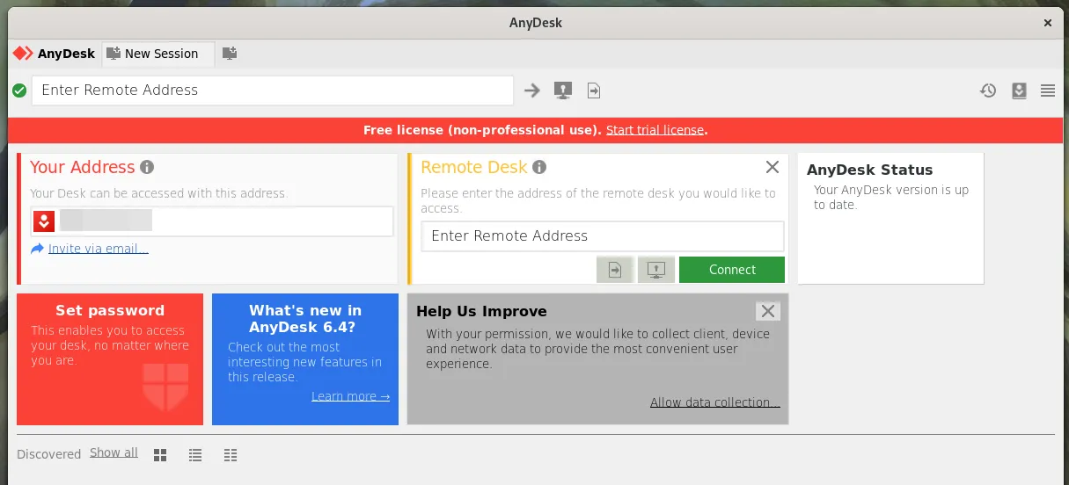Click the shield icon in Set password
The width and height of the screenshot is (1069, 485).
click(x=165, y=387)
